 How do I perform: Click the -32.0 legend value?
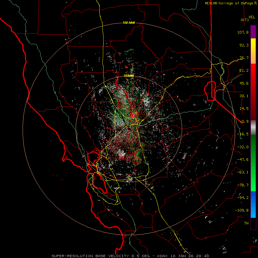243,147
